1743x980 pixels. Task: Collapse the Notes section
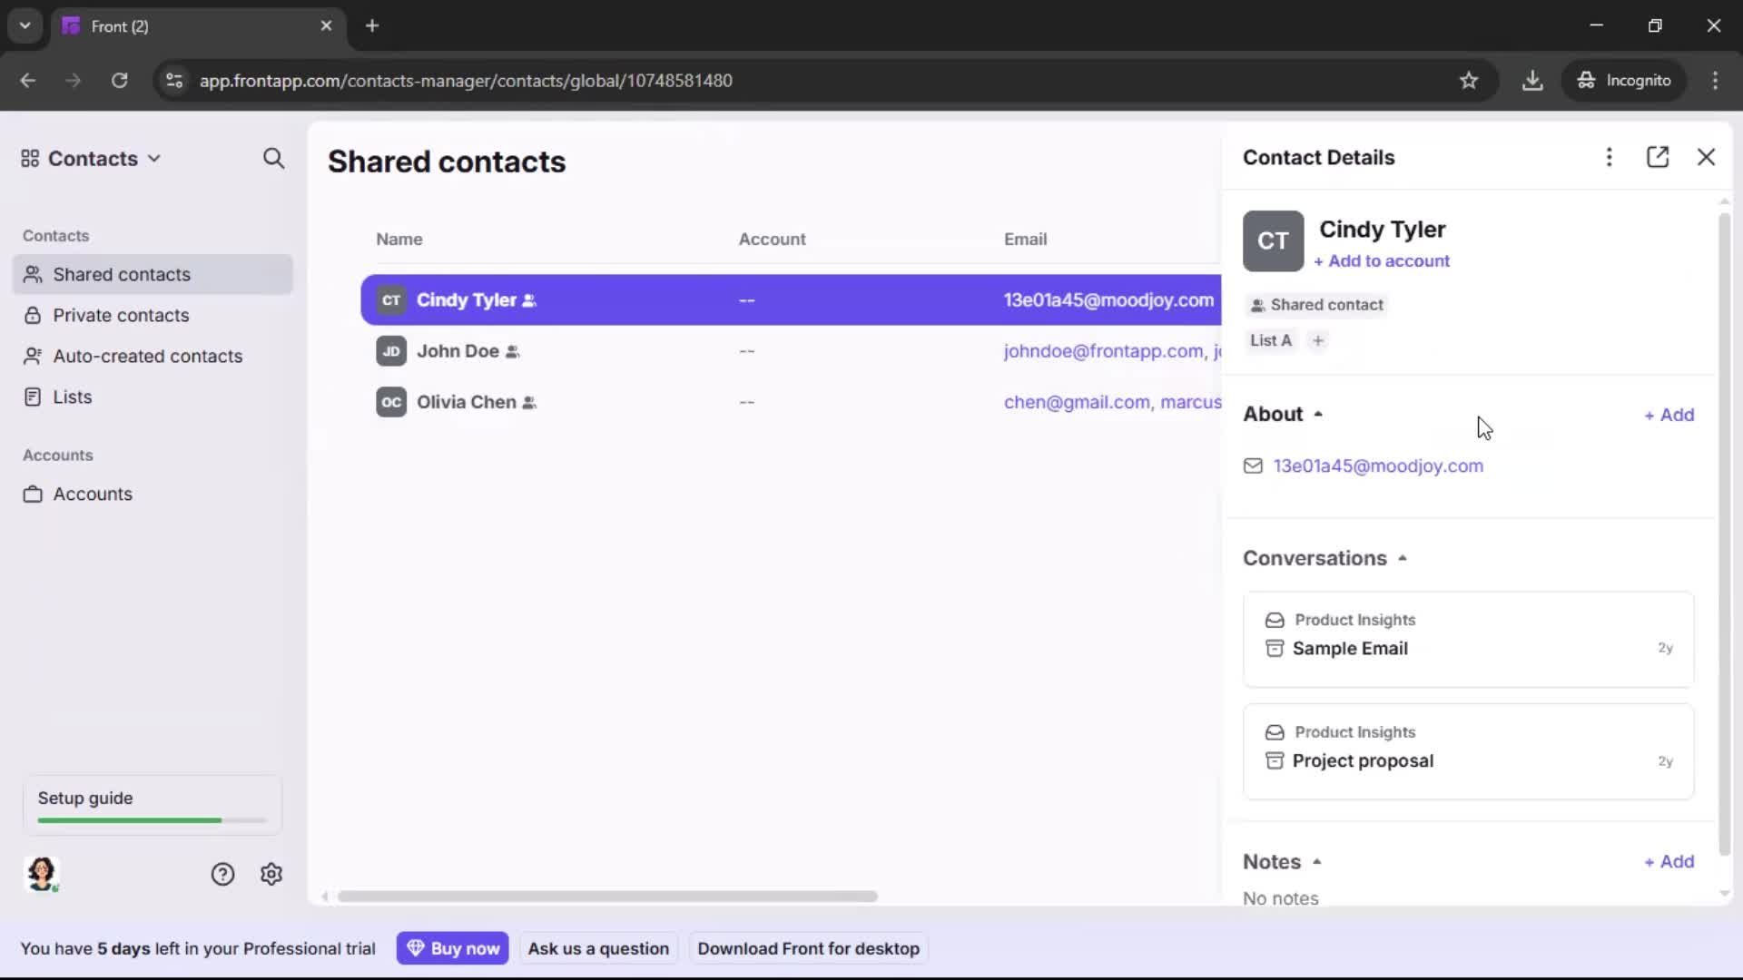click(x=1318, y=862)
